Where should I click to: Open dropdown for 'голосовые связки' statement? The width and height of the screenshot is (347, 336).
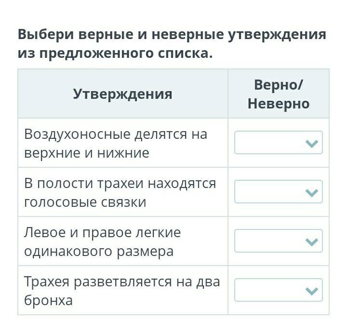point(278,192)
